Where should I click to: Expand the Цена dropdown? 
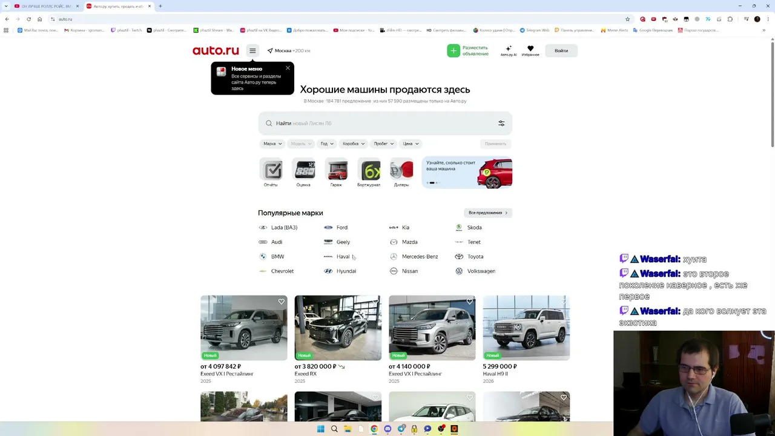[x=411, y=144]
